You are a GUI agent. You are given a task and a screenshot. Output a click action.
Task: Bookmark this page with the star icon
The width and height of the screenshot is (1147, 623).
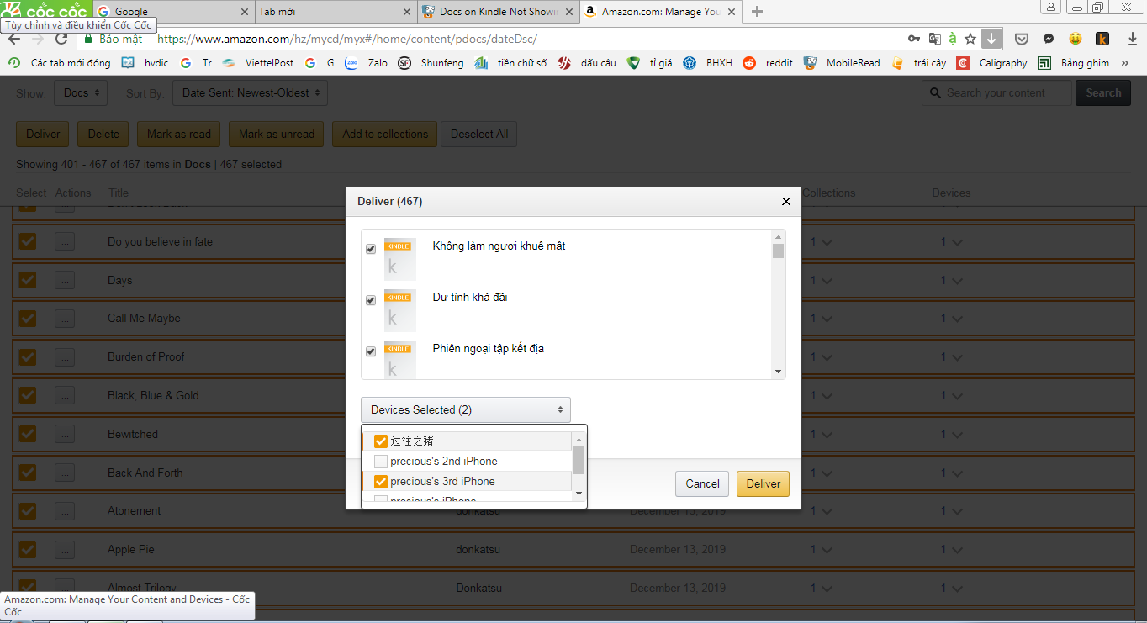(x=970, y=39)
